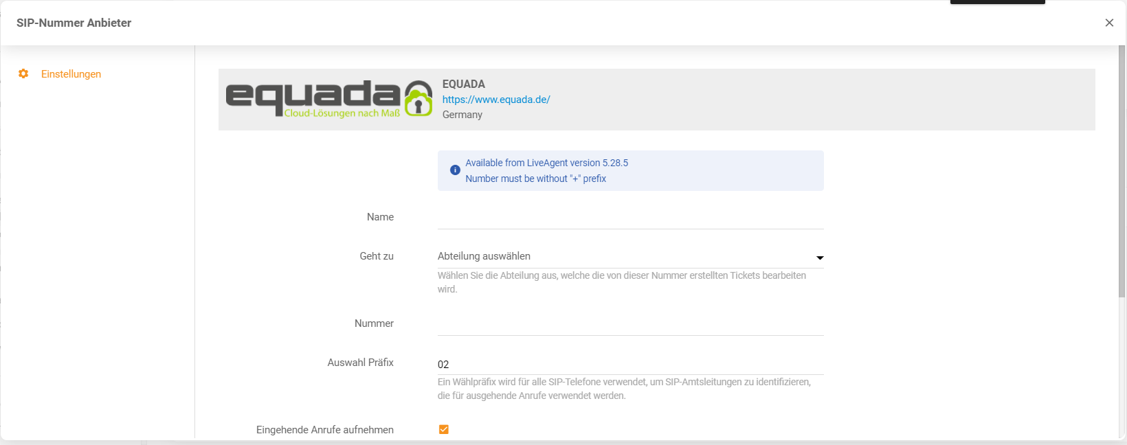
Task: Click the dialog's vertical scrollbar
Action: (1122, 172)
